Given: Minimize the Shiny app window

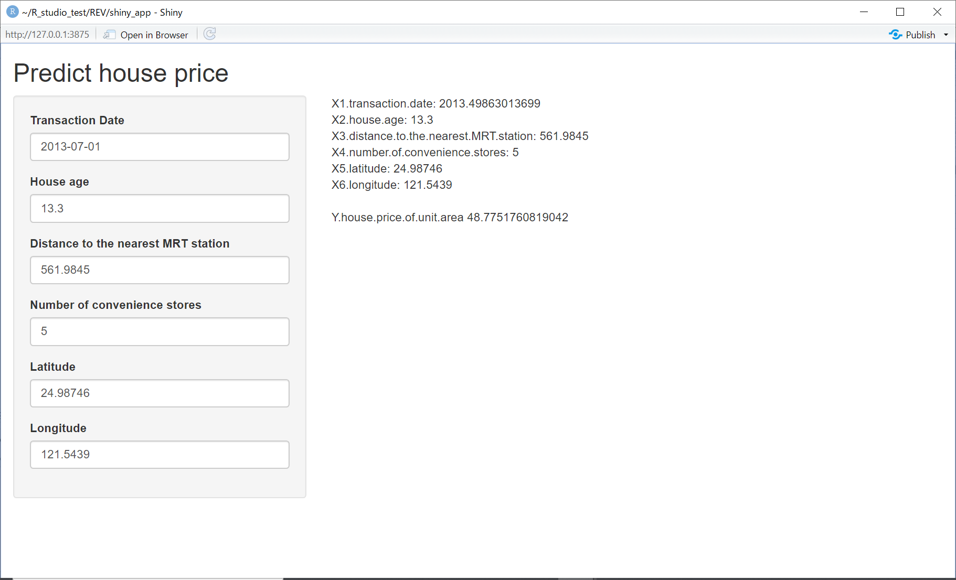Looking at the screenshot, I should coord(864,12).
